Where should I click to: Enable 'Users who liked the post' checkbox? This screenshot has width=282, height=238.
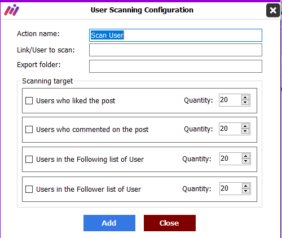29,100
